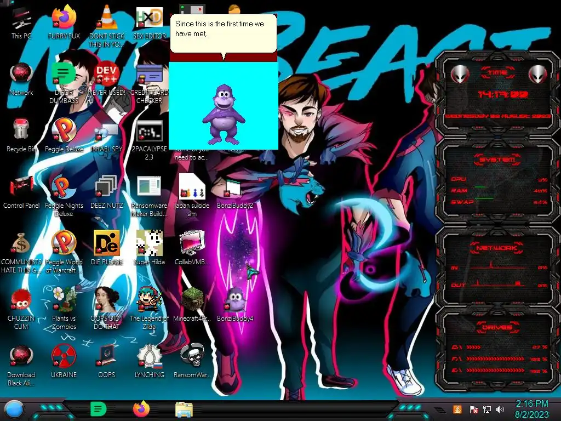Click the red fuzzy Chuzzle game icon

(x=21, y=308)
